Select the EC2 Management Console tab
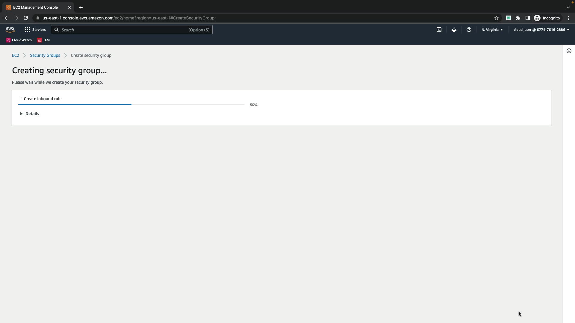The image size is (575, 323). (x=35, y=7)
